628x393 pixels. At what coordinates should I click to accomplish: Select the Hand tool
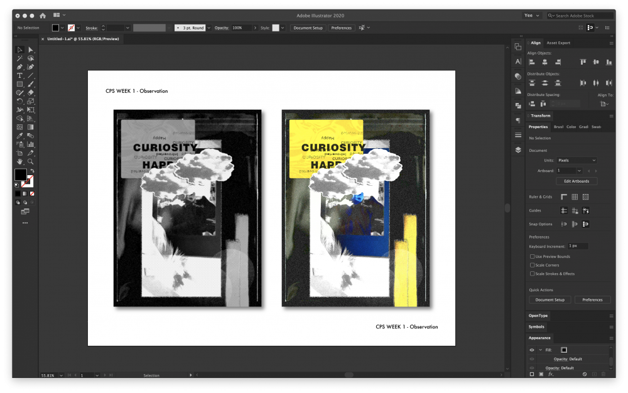(x=19, y=161)
